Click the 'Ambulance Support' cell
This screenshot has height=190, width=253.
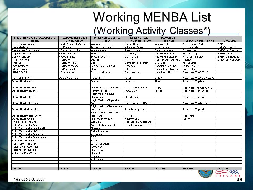pos(107,47)
